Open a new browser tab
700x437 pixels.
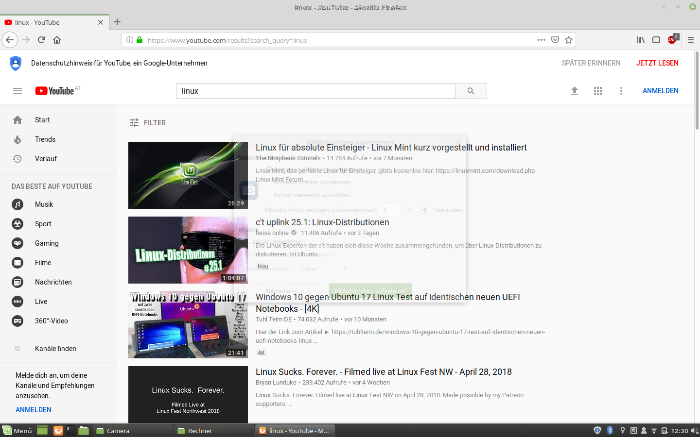pyautogui.click(x=117, y=22)
